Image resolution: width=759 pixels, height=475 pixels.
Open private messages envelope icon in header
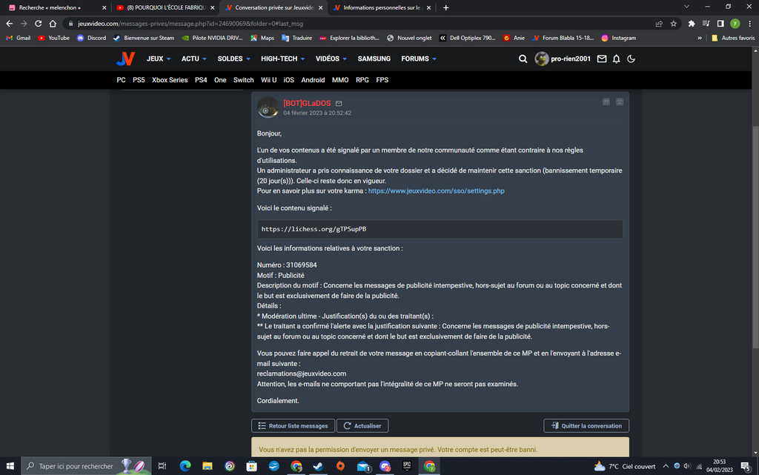pos(602,59)
